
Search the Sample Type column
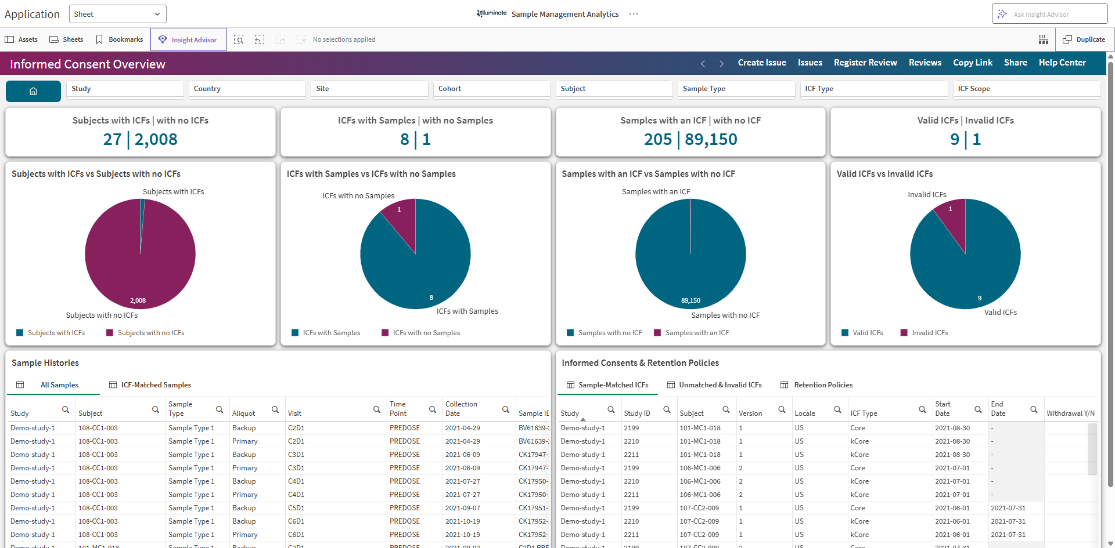[220, 409]
